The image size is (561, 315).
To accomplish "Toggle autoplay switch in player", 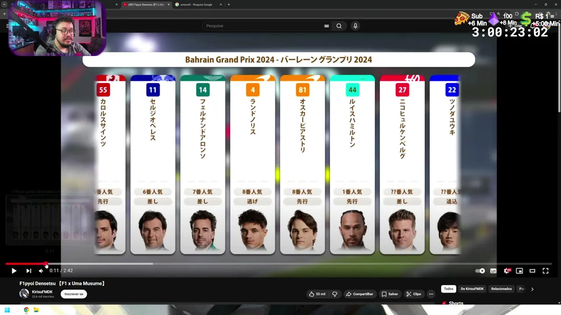I will coord(480,271).
